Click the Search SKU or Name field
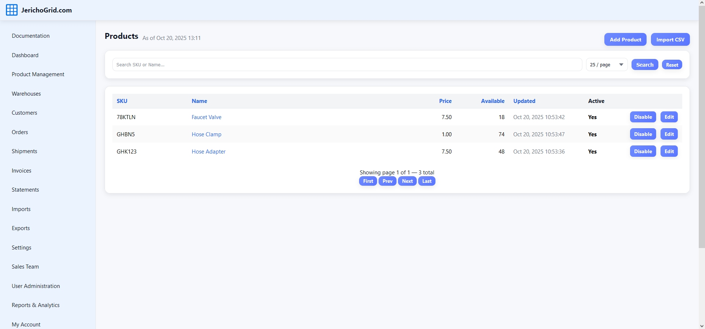 point(347,65)
